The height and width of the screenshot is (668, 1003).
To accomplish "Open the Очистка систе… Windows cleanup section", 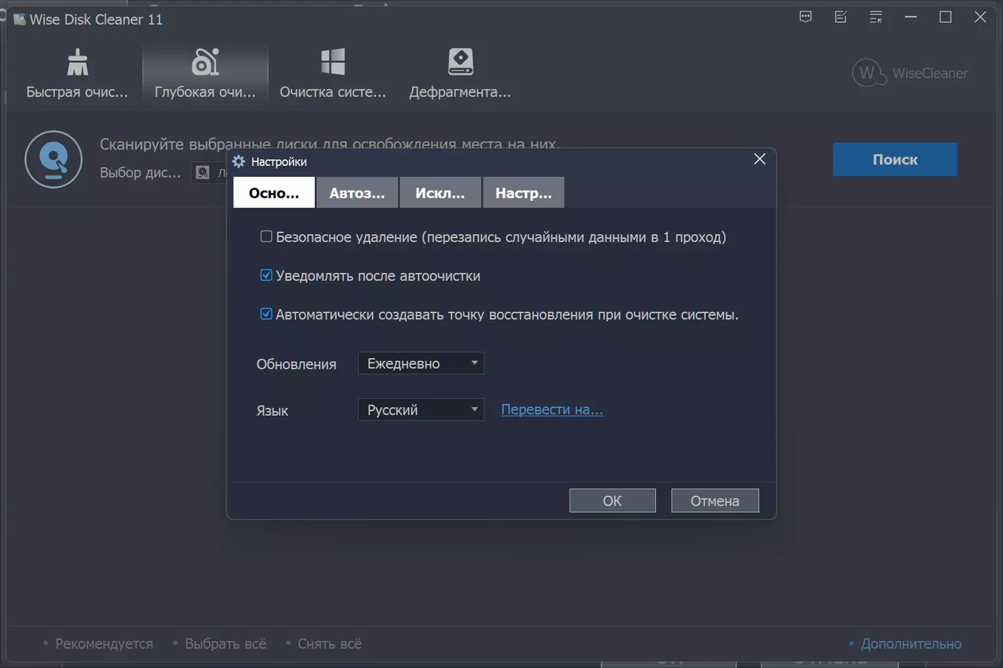I will (x=333, y=73).
